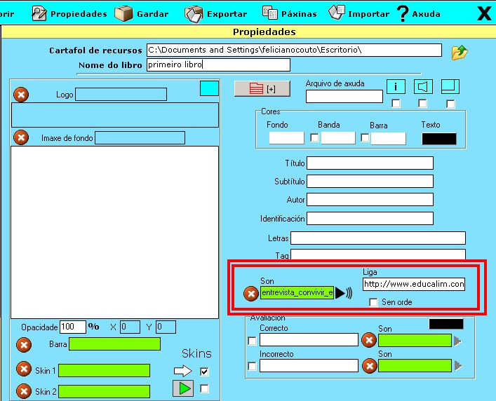Screen dimensions: 496x401
Task: Click the red delete icon beside Logo
Action: (22, 95)
